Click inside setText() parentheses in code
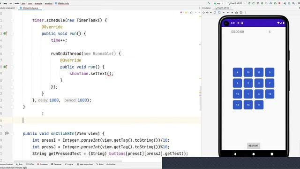The width and height of the screenshot is (300, 169). 109,74
